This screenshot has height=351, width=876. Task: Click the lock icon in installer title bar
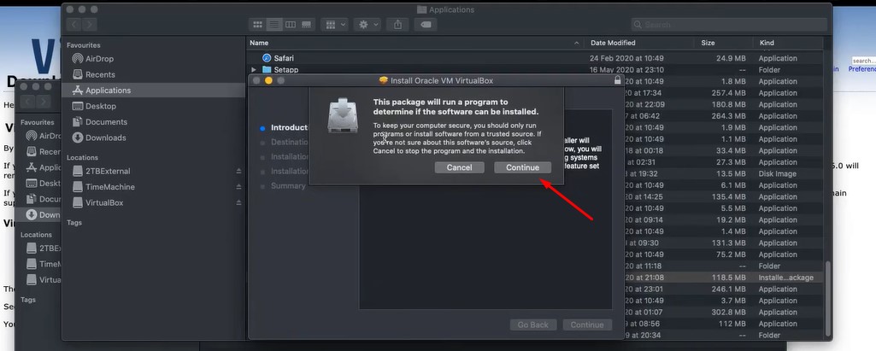coord(617,80)
